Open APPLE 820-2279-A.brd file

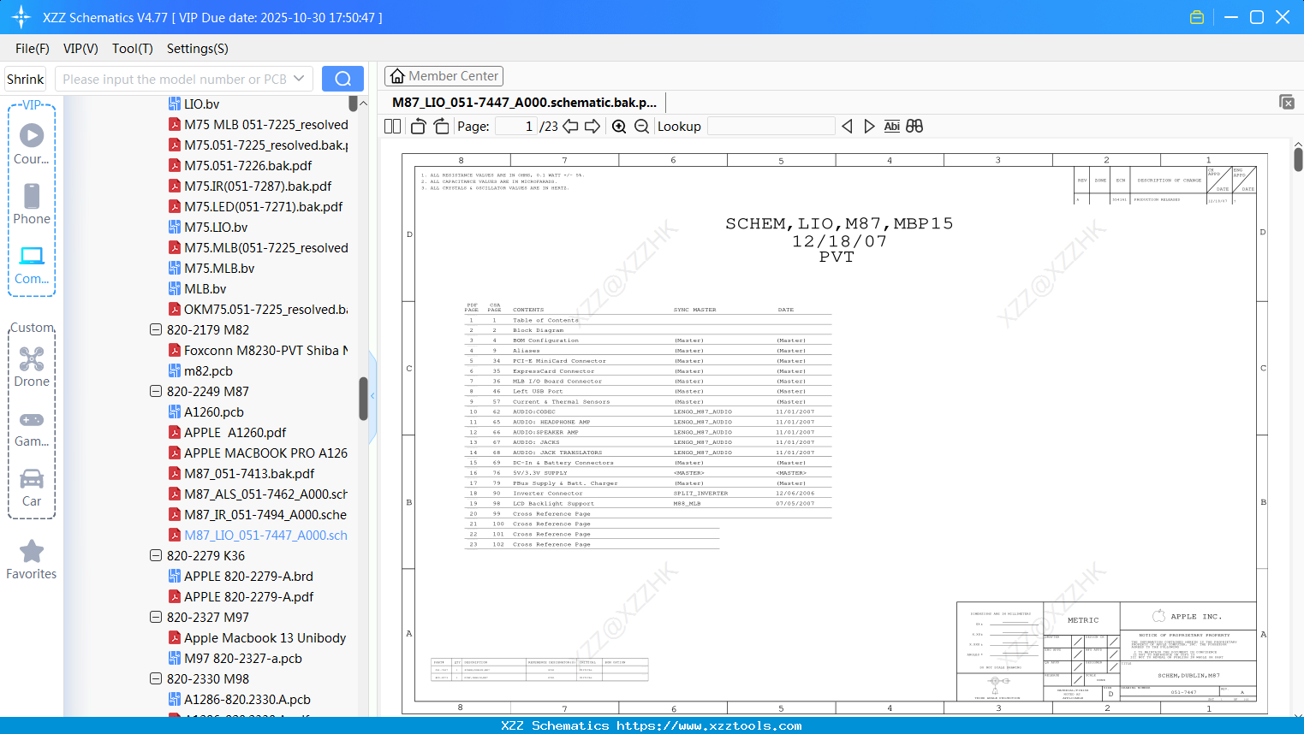coord(248,577)
